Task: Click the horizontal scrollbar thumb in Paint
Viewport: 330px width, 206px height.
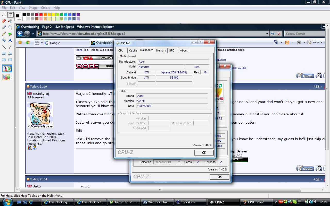Action: tap(160, 190)
